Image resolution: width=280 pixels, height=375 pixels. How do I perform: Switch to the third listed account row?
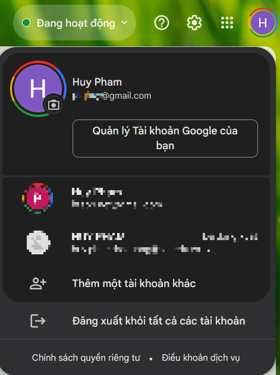136,242
